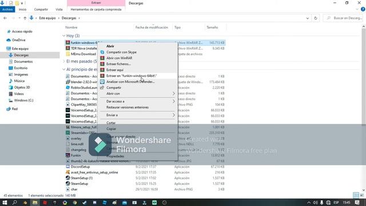Select the char PNG file

74,189
